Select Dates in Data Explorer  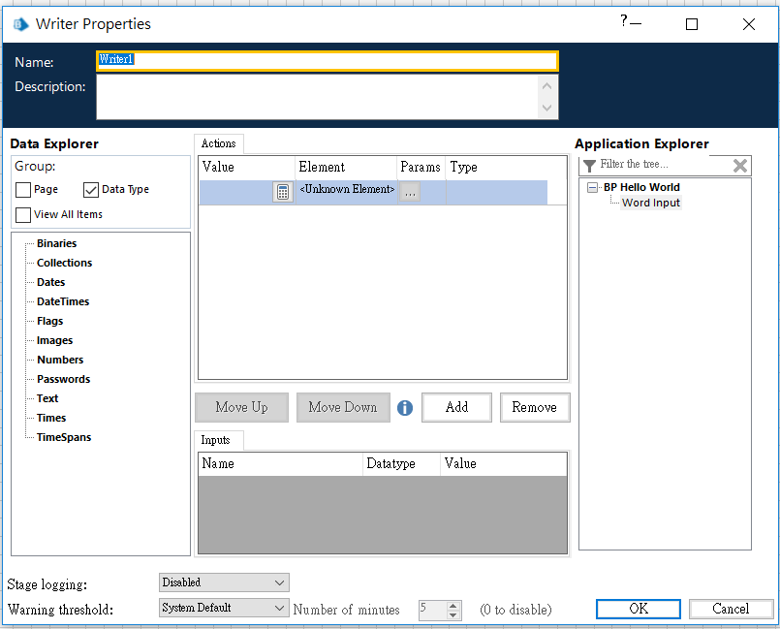coord(50,282)
